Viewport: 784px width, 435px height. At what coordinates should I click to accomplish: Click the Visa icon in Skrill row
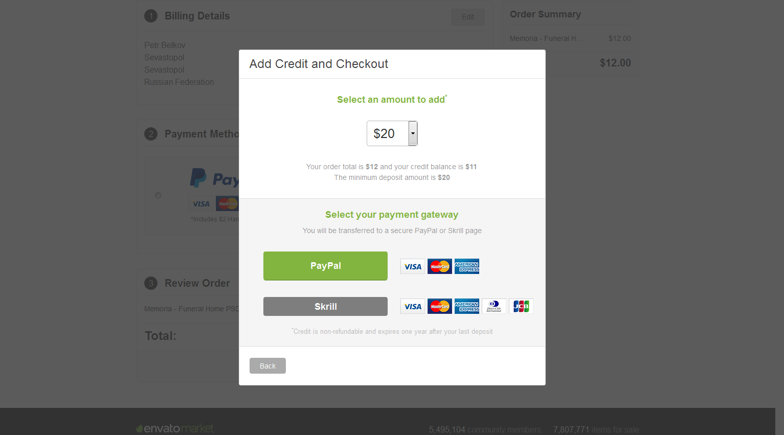[x=413, y=306]
